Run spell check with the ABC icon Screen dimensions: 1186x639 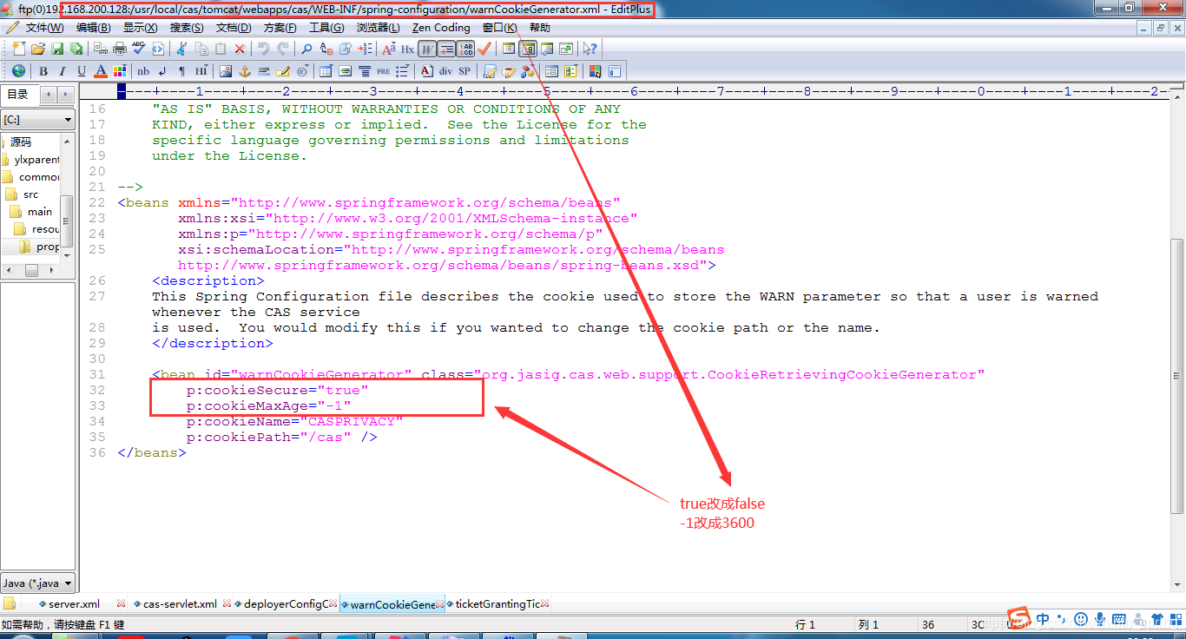(139, 49)
